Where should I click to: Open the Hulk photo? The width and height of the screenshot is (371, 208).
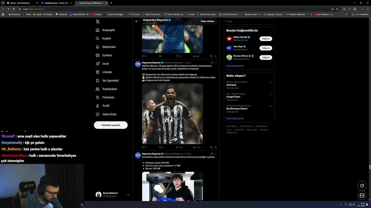[172, 114]
